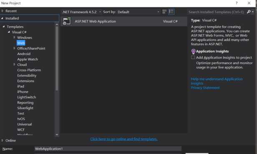Select the Extensibility category
Image resolution: width=257 pixels, height=154 pixels.
pos(27,76)
